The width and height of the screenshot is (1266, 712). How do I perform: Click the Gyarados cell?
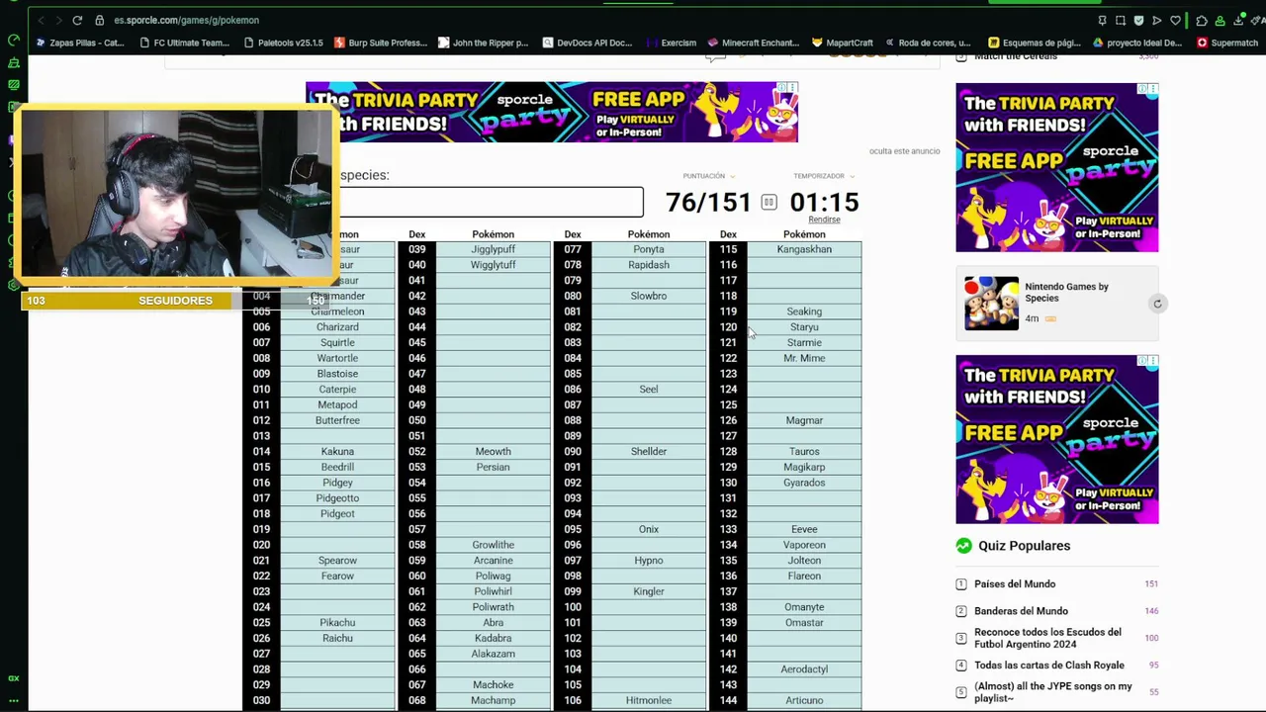point(804,483)
